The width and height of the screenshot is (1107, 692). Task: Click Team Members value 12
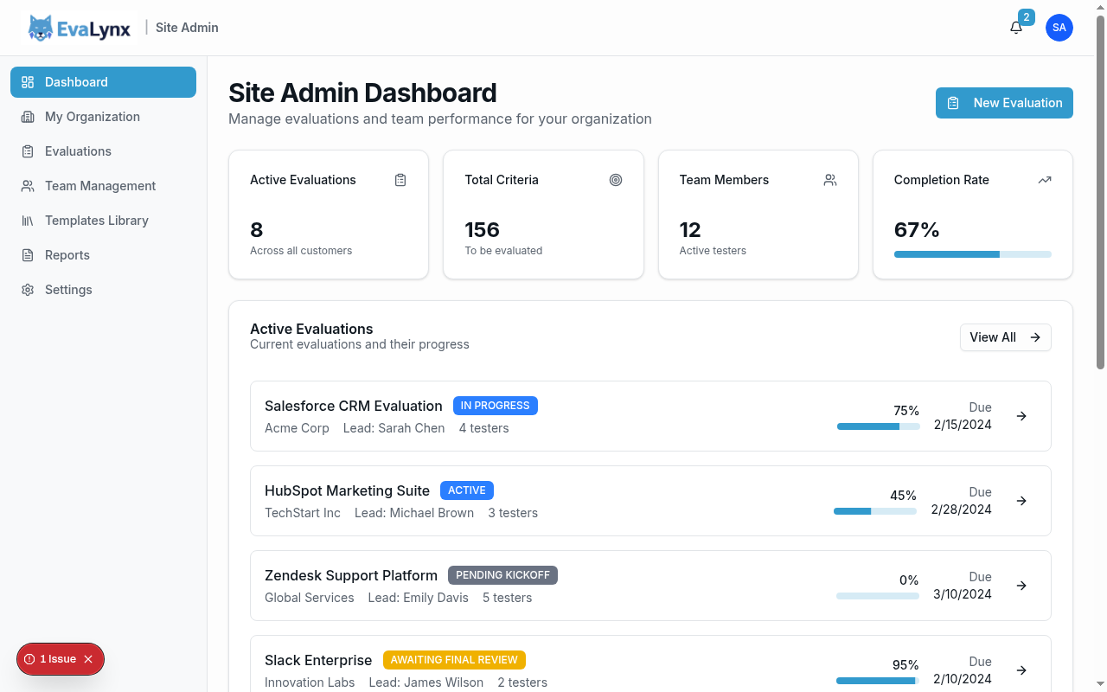coord(690,230)
